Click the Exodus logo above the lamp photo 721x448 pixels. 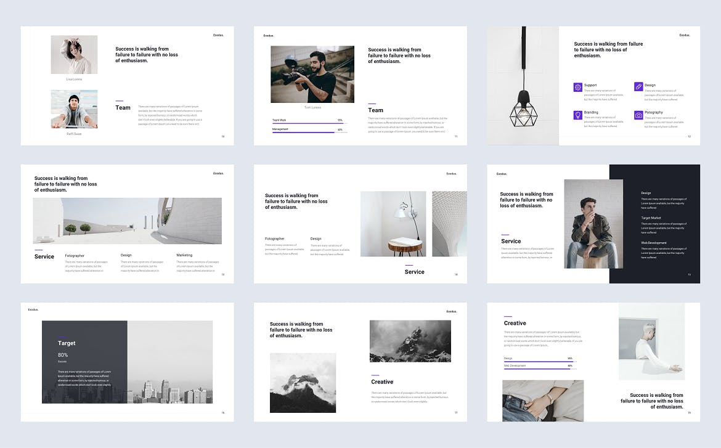point(684,36)
